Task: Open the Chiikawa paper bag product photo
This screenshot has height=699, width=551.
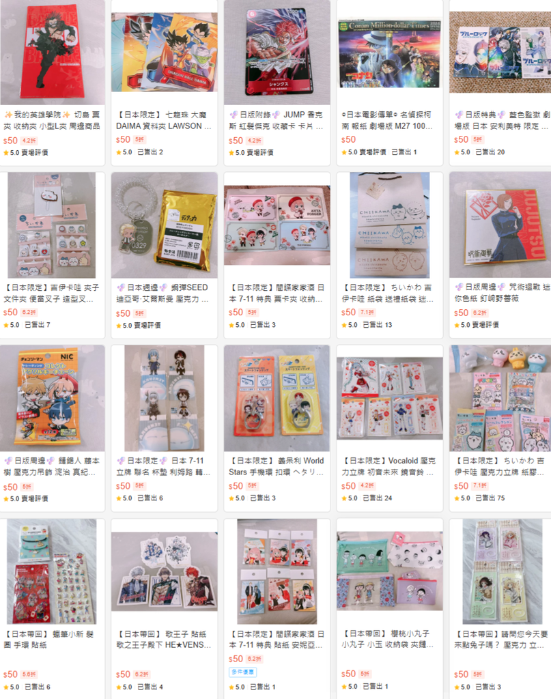Action: pyautogui.click(x=390, y=225)
